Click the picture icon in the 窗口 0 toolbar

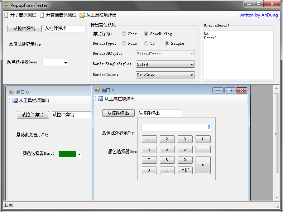[15, 101]
